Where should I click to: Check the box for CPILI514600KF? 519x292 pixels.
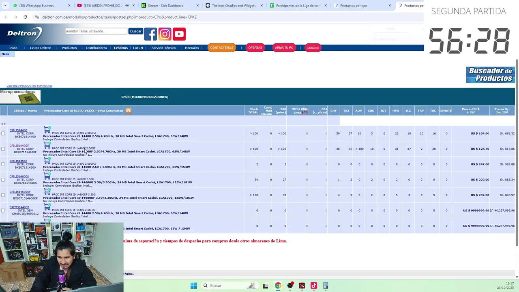pos(3,195)
